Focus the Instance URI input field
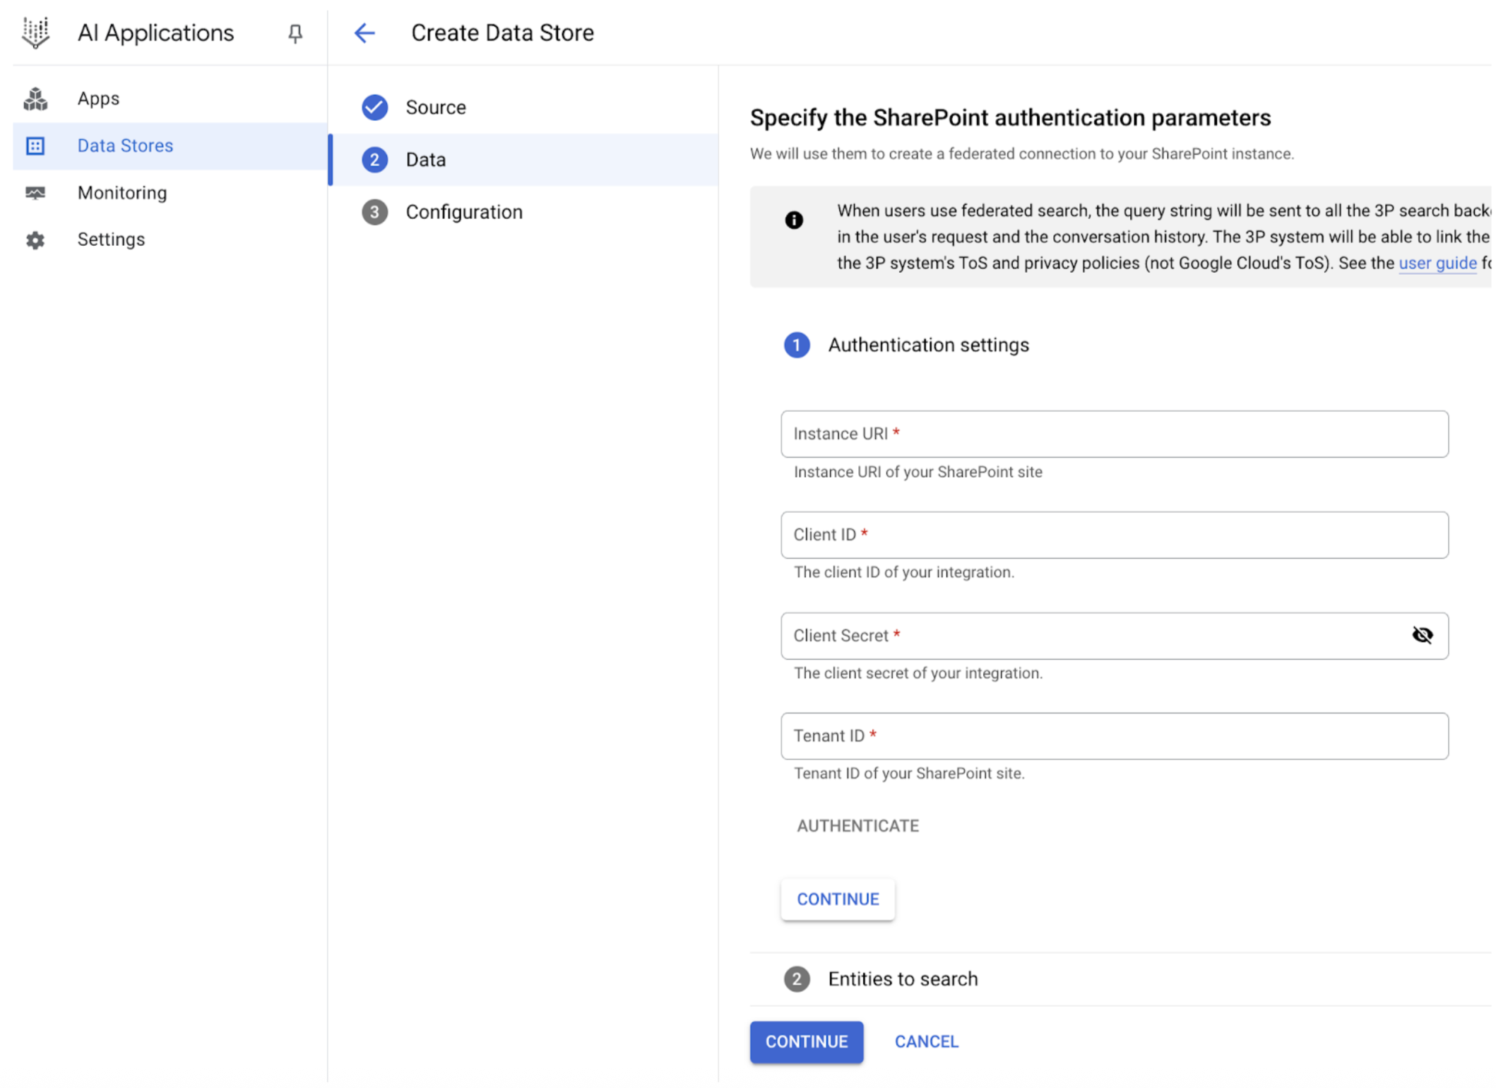1496x1088 pixels. click(x=1114, y=434)
